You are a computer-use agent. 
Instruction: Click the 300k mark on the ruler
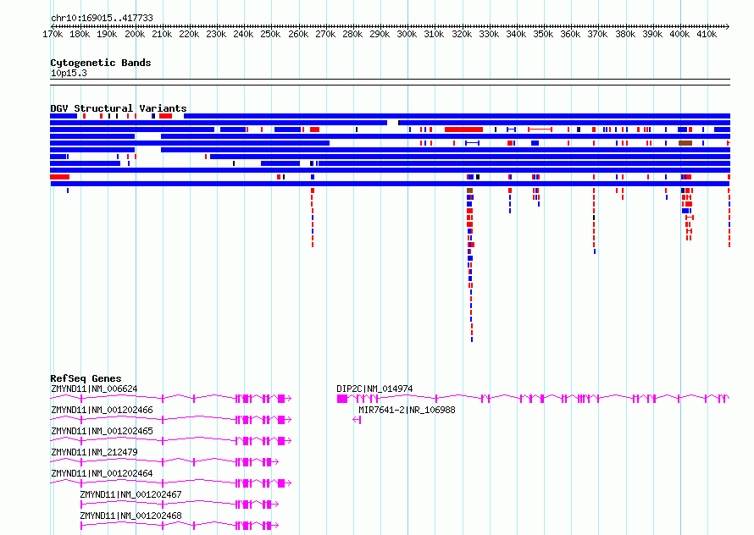(x=407, y=34)
